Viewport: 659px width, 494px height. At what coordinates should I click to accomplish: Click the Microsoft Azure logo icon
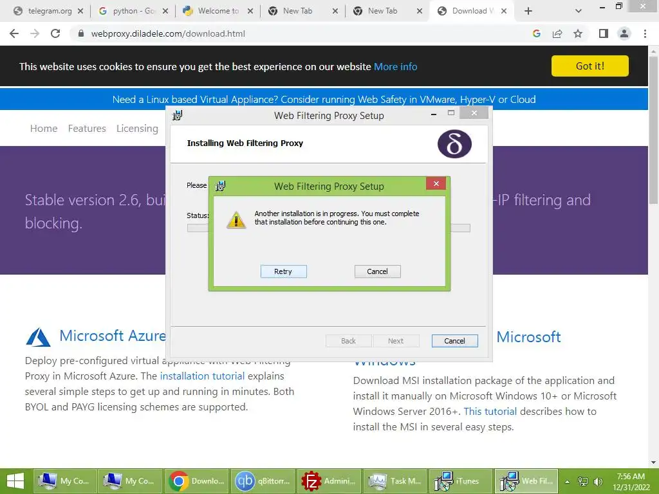[38, 337]
